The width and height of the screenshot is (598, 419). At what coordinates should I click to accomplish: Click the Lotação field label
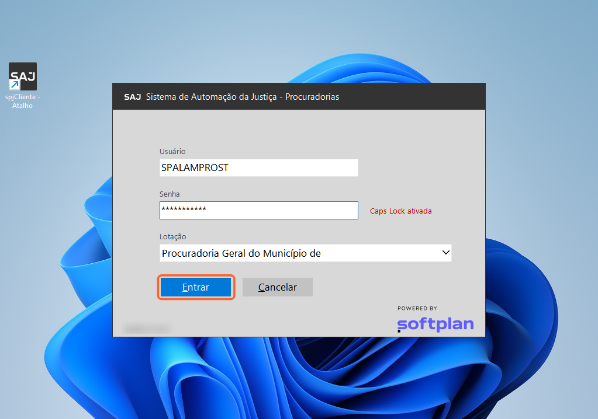point(172,237)
